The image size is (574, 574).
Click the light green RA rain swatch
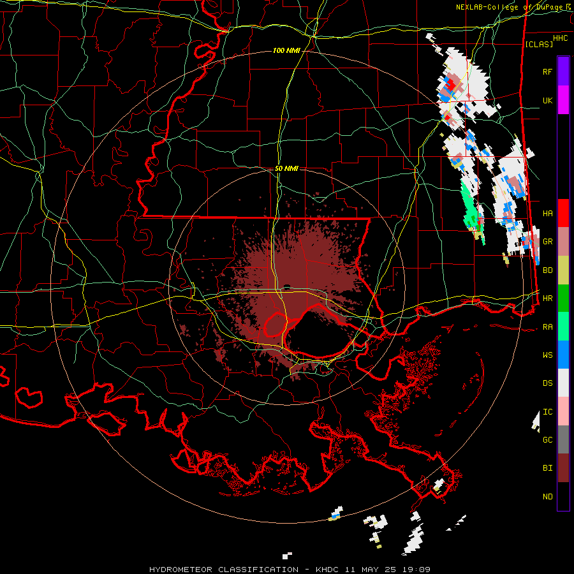coord(563,327)
